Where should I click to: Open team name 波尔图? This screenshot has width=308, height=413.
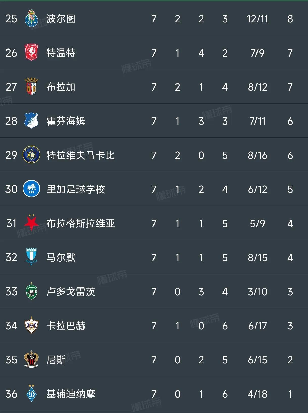[x=61, y=19]
